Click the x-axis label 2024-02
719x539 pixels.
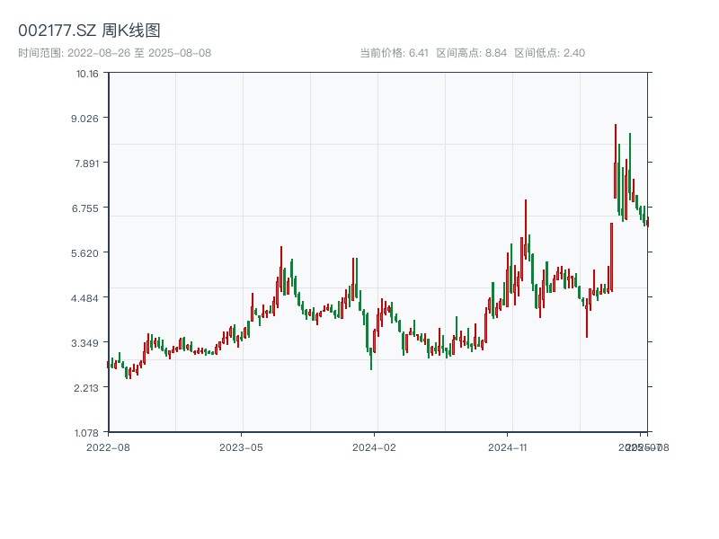[x=374, y=447]
